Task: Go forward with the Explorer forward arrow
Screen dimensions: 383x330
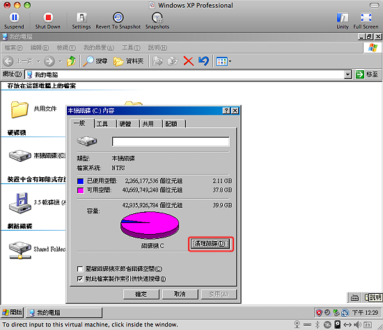Action: click(49, 61)
